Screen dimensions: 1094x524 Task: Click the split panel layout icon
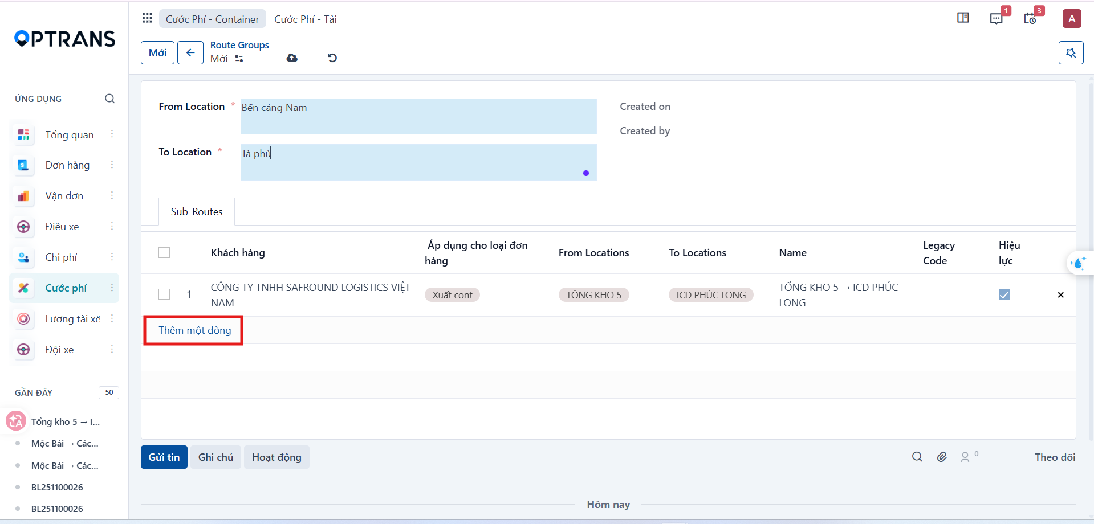pos(963,18)
